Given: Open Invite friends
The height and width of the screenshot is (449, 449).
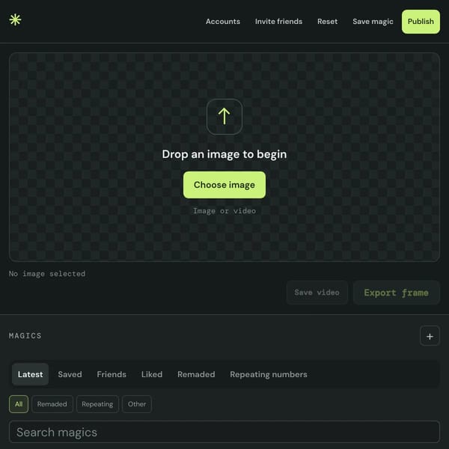Looking at the screenshot, I should (x=278, y=22).
